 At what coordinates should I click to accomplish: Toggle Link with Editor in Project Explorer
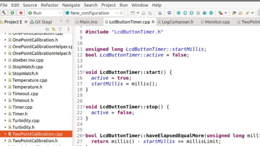54,29
